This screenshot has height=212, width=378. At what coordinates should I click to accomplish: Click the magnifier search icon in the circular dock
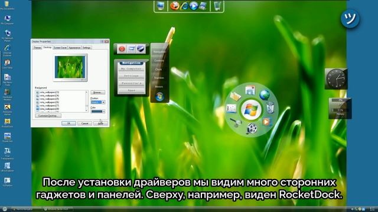(x=236, y=122)
